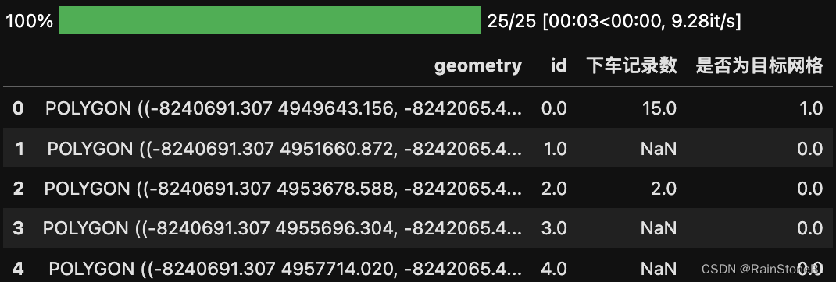Click polygon geometry with 4951660.872
The width and height of the screenshot is (836, 282).
(x=284, y=149)
